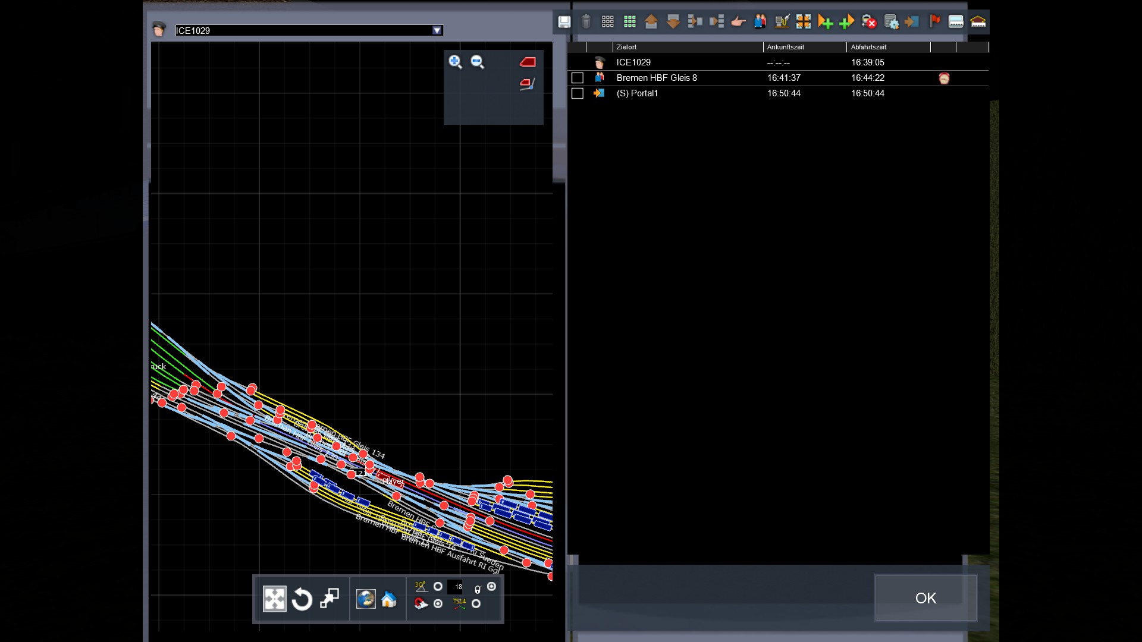
Task: Click the red flag marker icon
Action: pyautogui.click(x=934, y=22)
